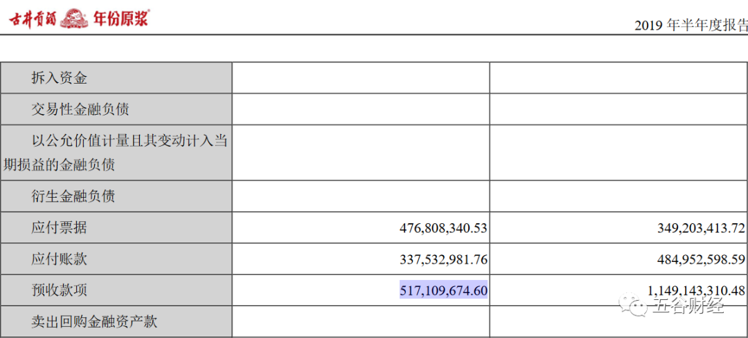
Task: Select the 应付账款 row label
Action: point(59,259)
